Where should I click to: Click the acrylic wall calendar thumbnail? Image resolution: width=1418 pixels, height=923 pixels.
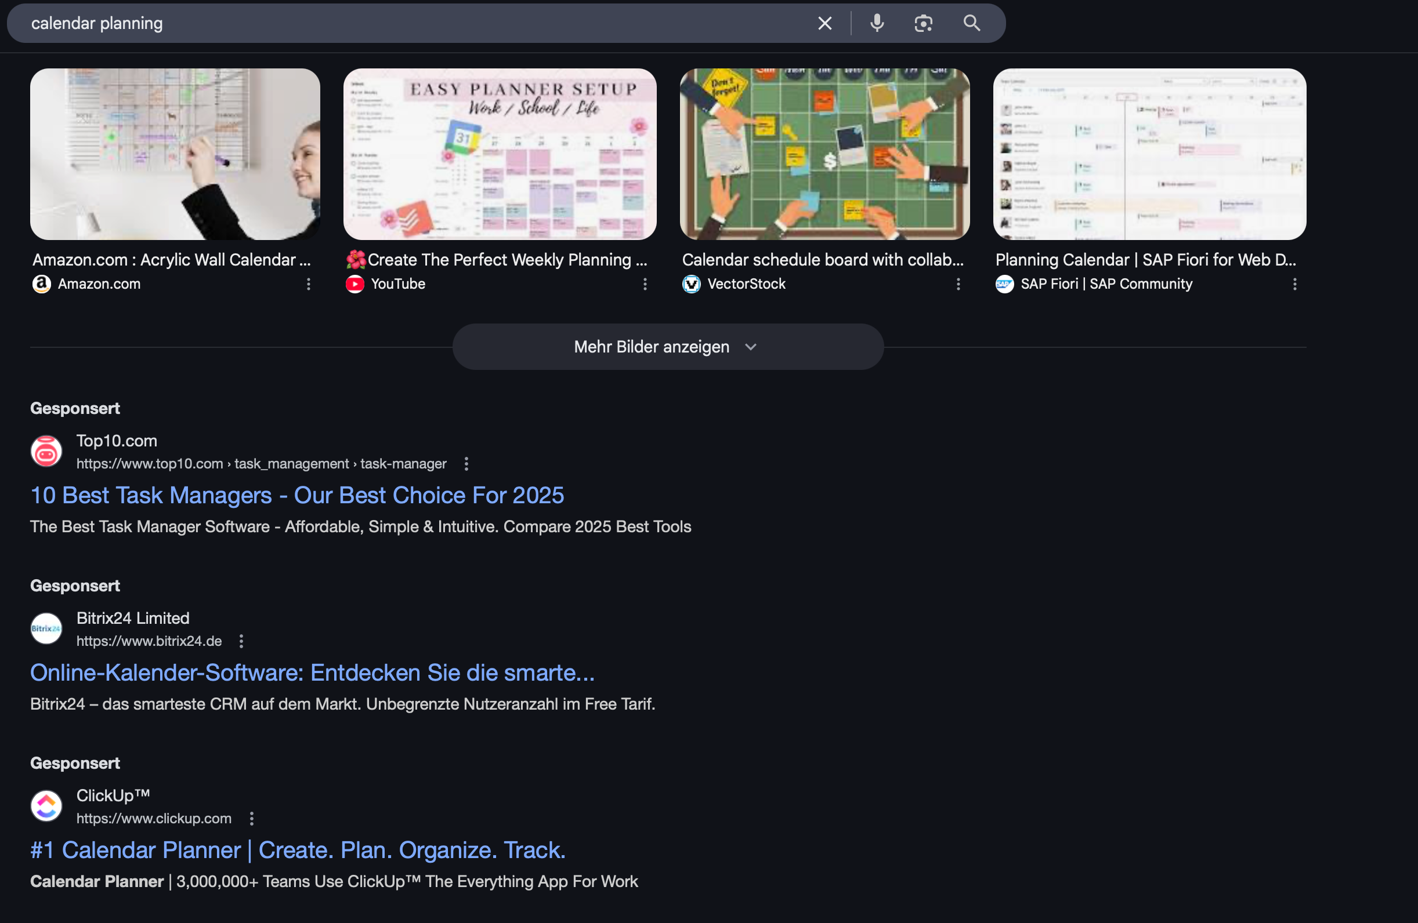tap(175, 154)
